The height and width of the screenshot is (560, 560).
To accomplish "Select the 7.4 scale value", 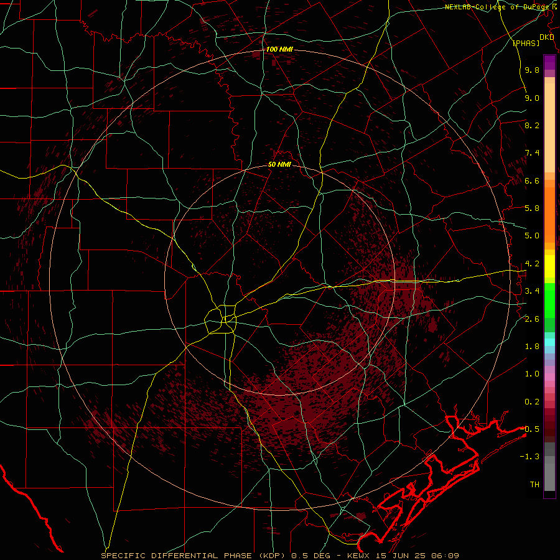I will [x=532, y=153].
